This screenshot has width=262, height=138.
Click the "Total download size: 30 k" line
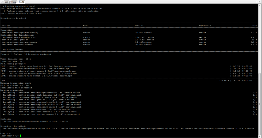point(15,59)
